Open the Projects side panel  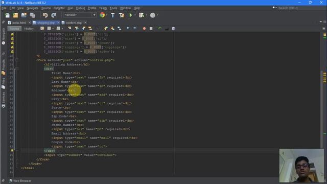pyautogui.click(x=4, y=67)
